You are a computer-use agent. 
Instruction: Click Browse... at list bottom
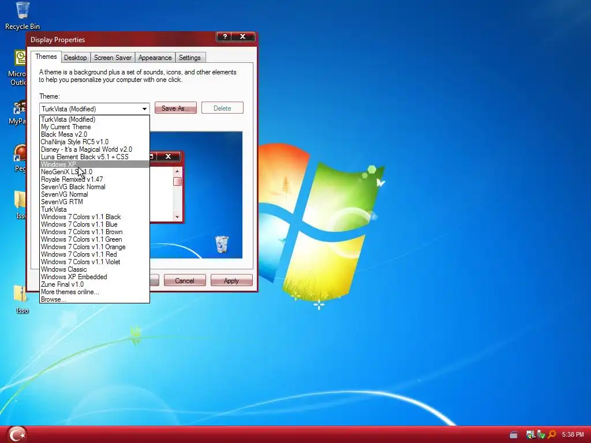point(95,299)
